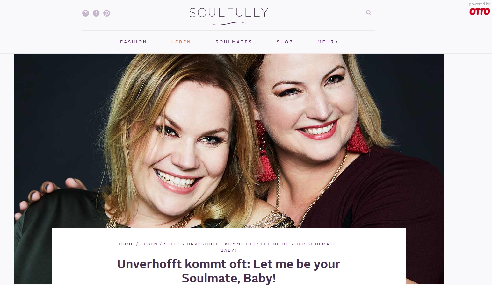Open the SOULMATES menu item
492x285 pixels.
234,42
